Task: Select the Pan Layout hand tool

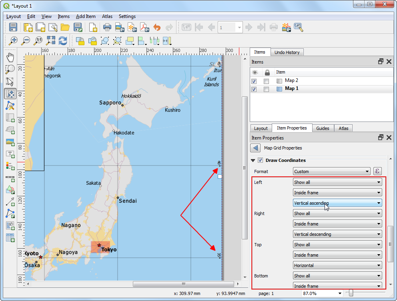Action: [x=10, y=57]
